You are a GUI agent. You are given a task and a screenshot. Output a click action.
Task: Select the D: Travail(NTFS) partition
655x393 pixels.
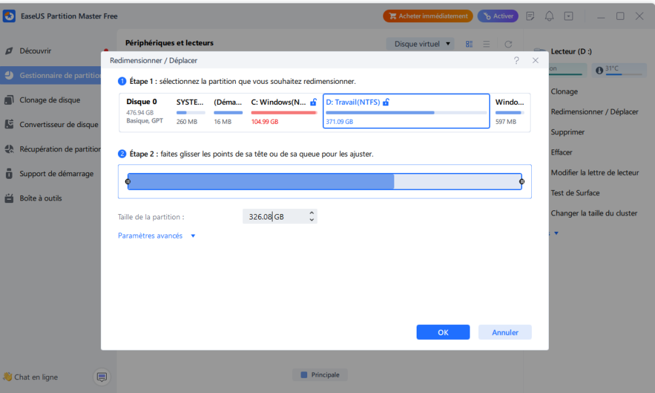point(406,111)
